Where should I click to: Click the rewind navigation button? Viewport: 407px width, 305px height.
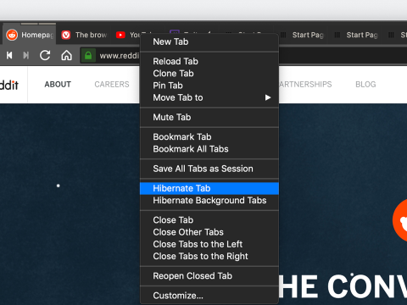coord(9,55)
